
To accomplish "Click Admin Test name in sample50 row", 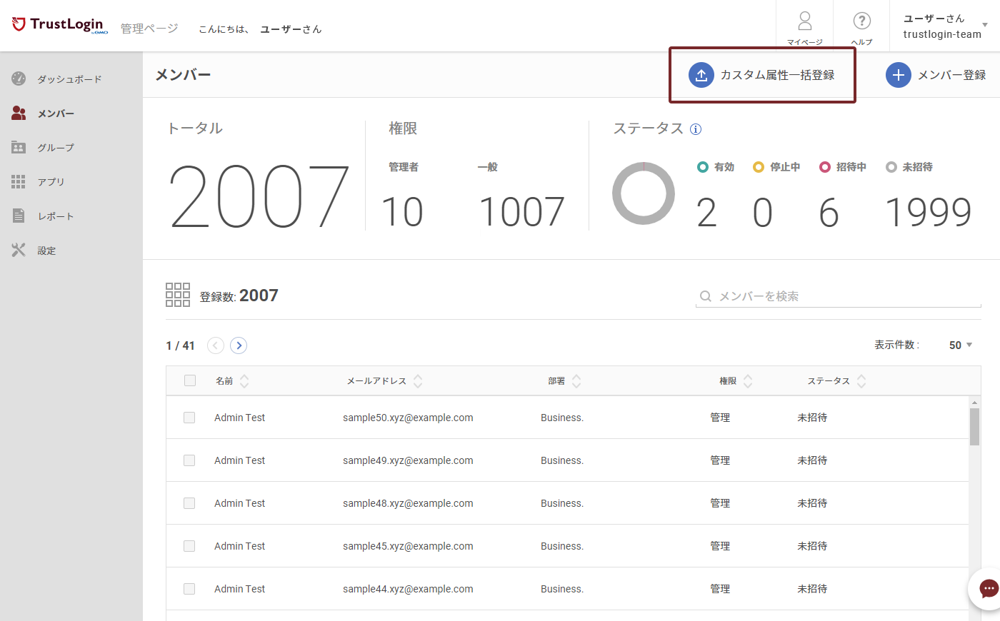I will 239,418.
